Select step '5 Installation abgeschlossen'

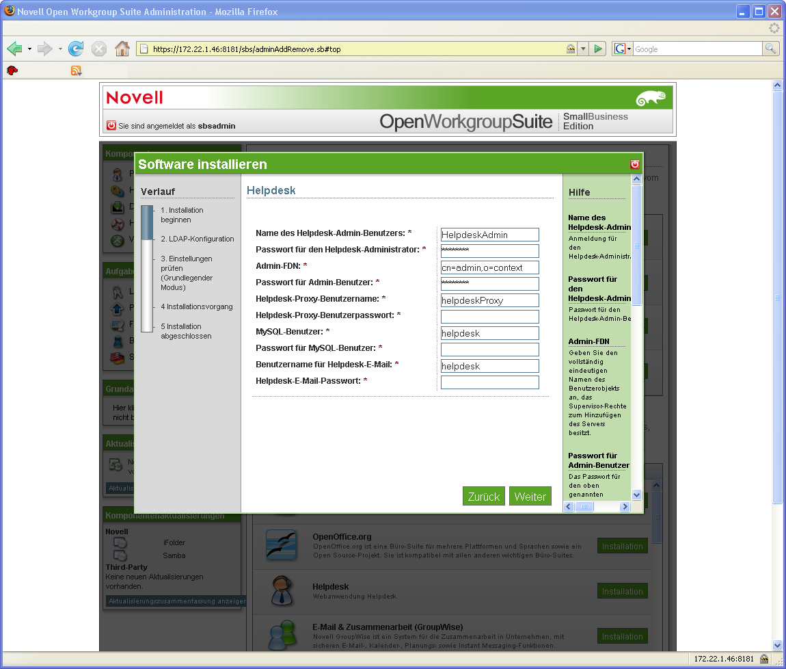coord(186,331)
